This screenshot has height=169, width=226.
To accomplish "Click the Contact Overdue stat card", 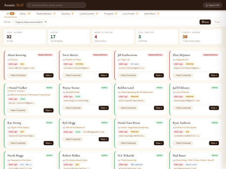I will [201, 37].
